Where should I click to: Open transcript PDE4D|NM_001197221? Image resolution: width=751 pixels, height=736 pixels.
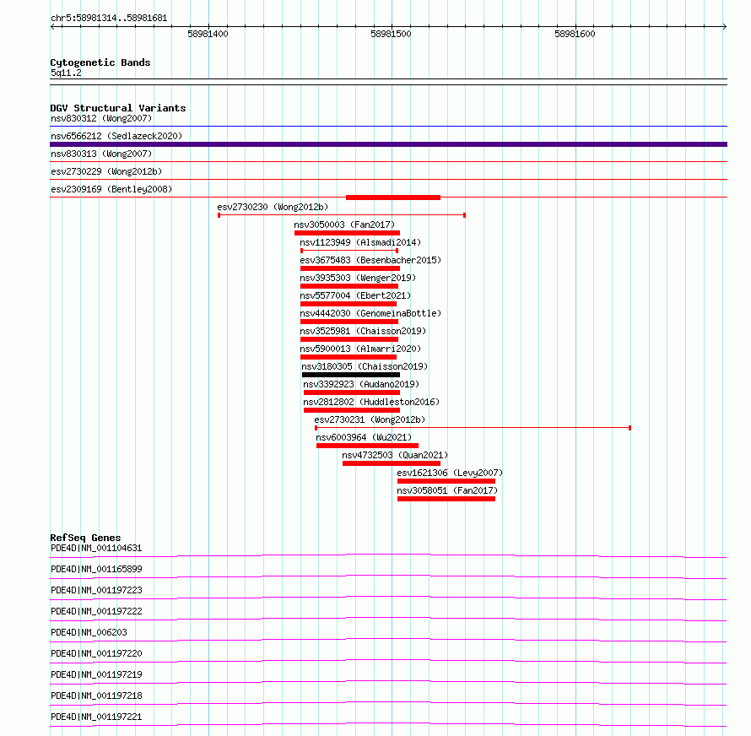(96, 717)
